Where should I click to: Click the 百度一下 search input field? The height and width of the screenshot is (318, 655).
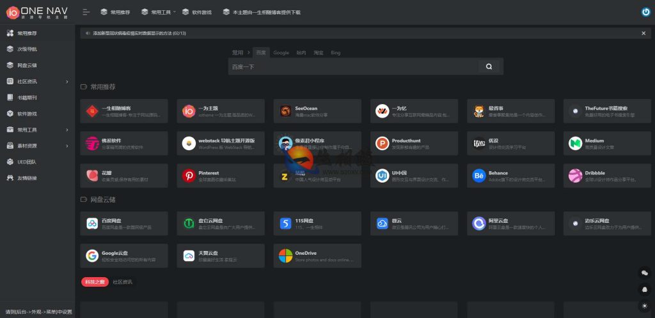coord(353,66)
